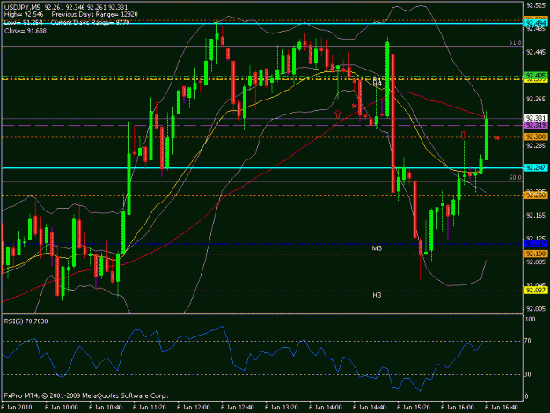Click the RSI(6) 70.7830 indicator label
550x413 pixels.
[26, 321]
